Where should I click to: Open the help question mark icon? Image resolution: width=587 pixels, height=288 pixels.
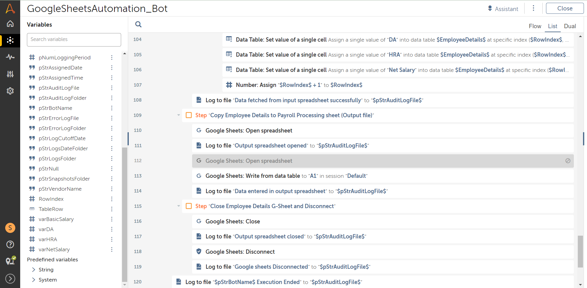pyautogui.click(x=10, y=244)
